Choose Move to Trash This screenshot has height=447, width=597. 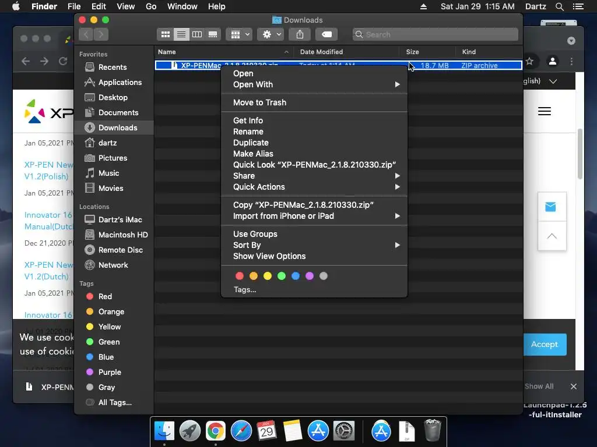click(314, 102)
